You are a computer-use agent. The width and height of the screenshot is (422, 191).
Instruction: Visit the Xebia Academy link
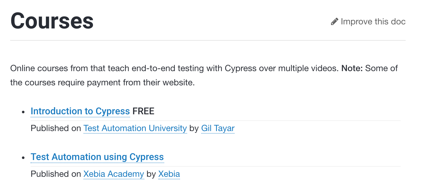click(114, 174)
